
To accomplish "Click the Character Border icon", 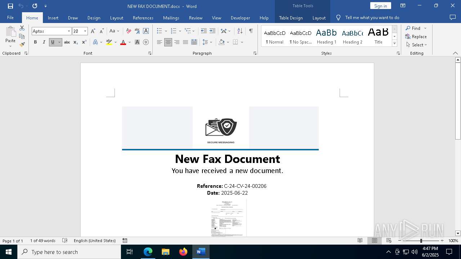I will point(146,31).
